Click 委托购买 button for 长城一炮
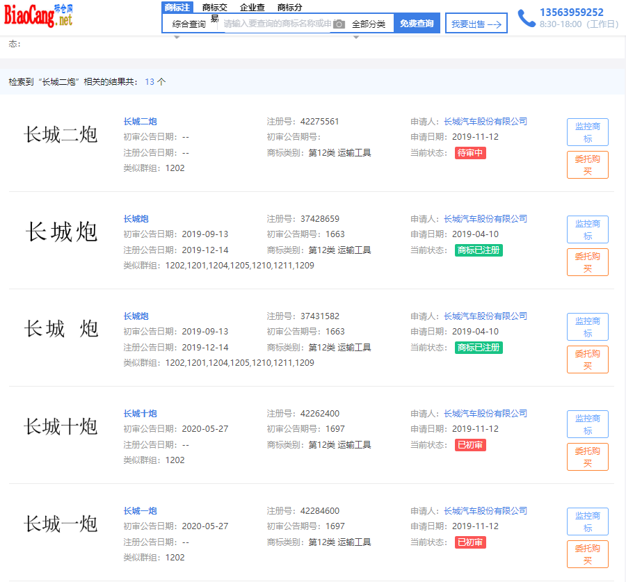626x582 pixels. click(588, 554)
